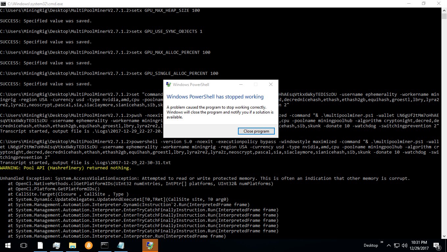Open the Start menu
Viewport: 447px width, 252px height.
tap(7, 245)
